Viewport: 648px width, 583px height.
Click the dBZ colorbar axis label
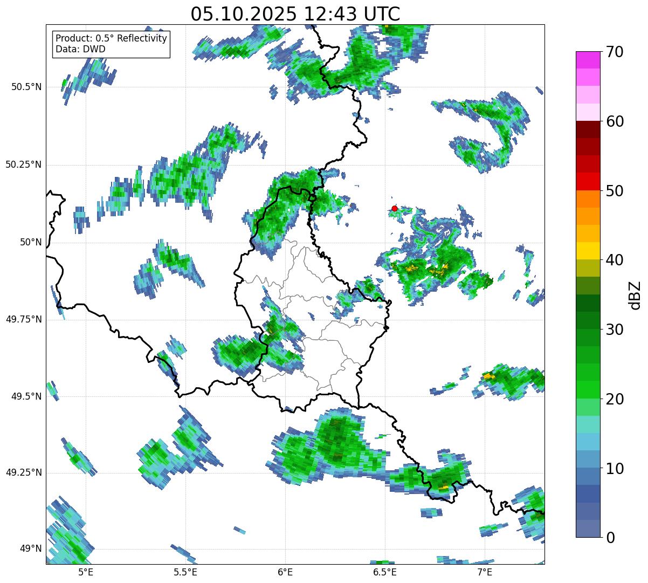[x=636, y=294]
